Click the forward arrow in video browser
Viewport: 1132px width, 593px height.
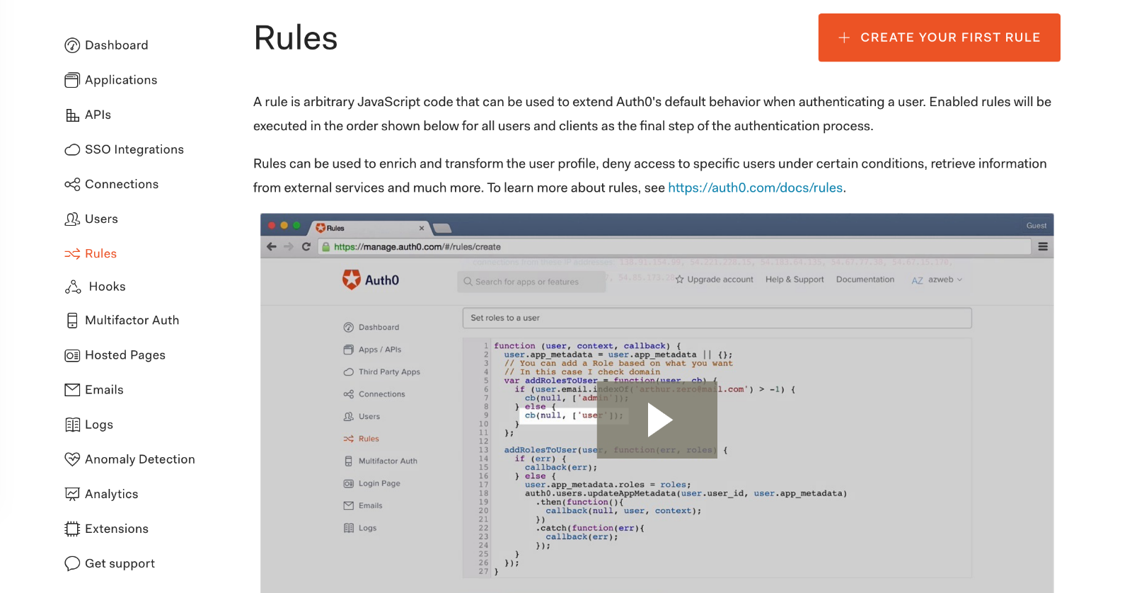(x=289, y=247)
